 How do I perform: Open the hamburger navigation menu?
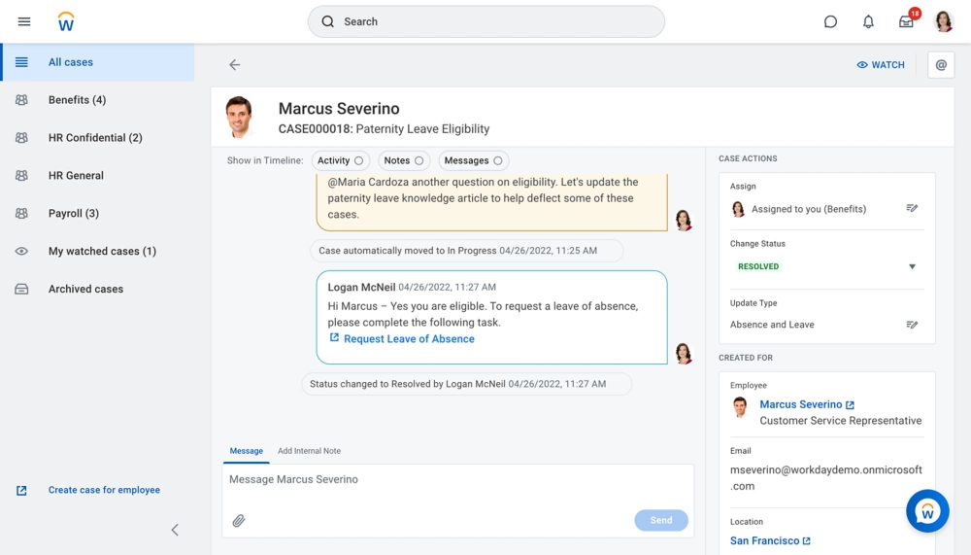tap(24, 21)
